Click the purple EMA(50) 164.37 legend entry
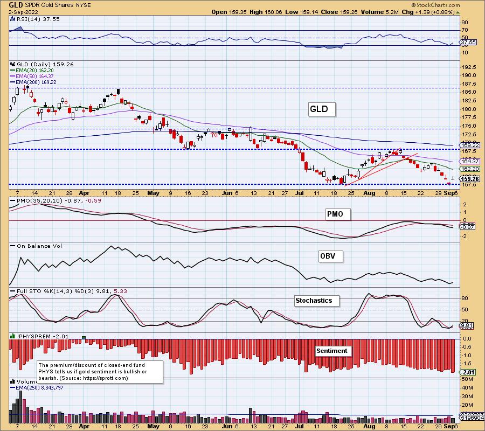 click(x=32, y=77)
